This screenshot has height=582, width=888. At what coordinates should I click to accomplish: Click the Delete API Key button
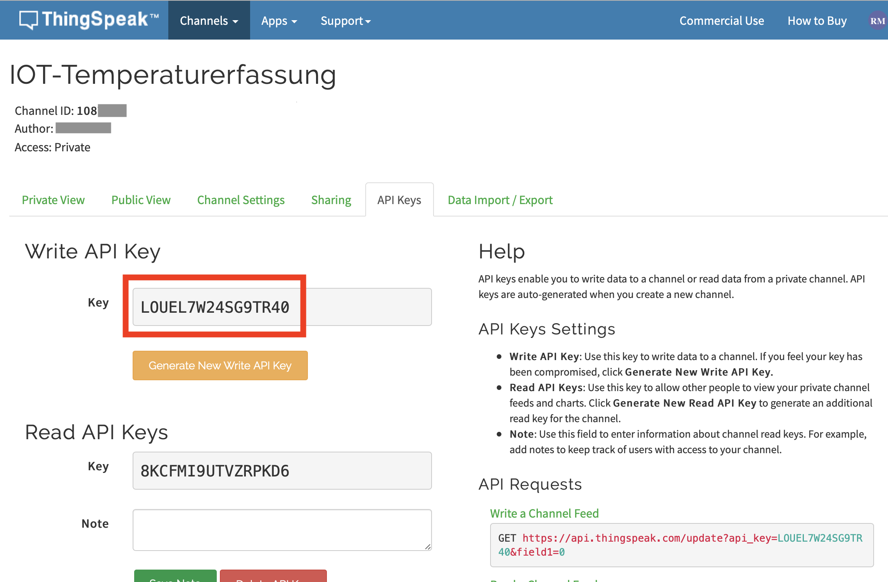click(x=273, y=579)
